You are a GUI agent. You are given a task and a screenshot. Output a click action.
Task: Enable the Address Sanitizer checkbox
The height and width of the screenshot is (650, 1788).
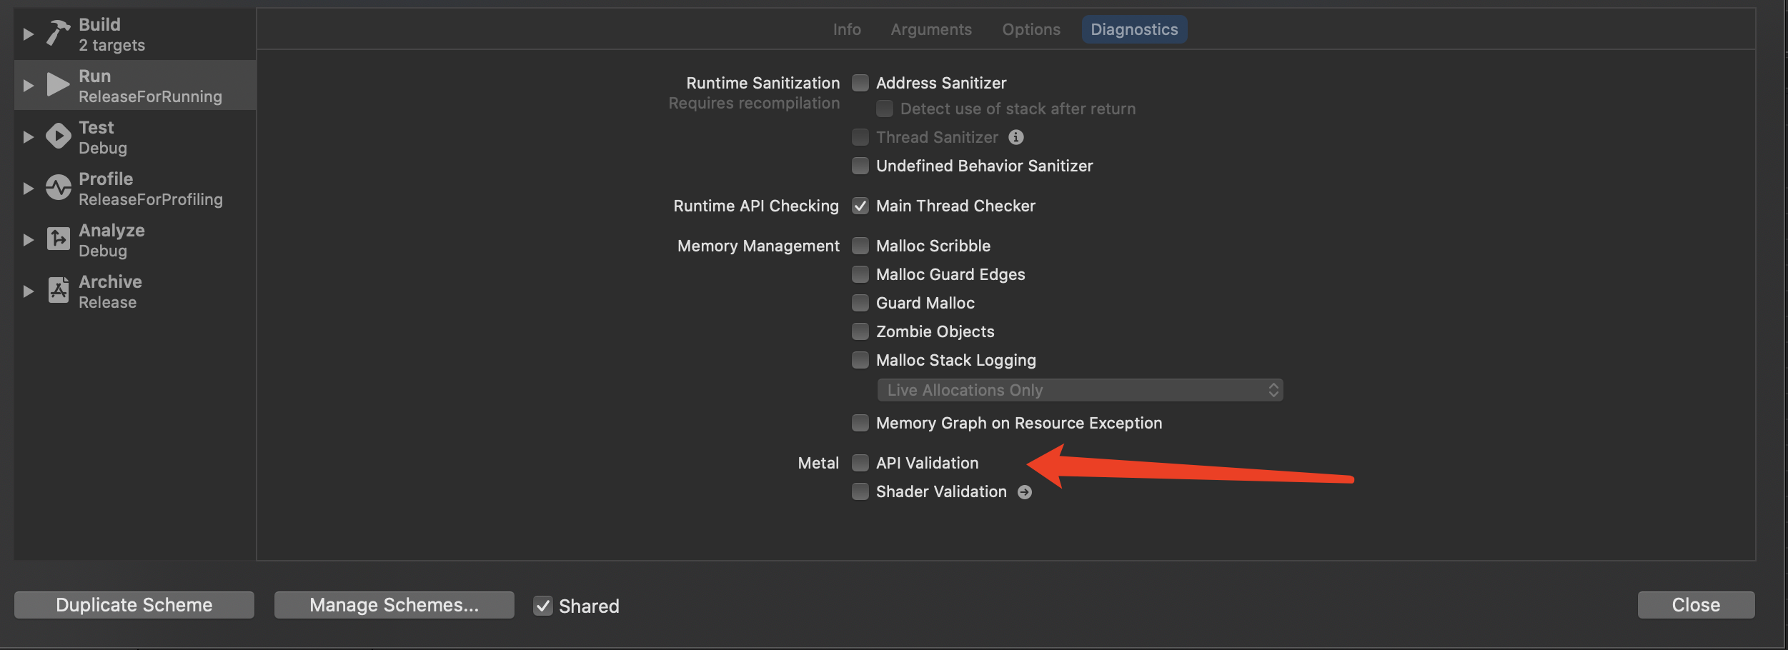point(860,83)
